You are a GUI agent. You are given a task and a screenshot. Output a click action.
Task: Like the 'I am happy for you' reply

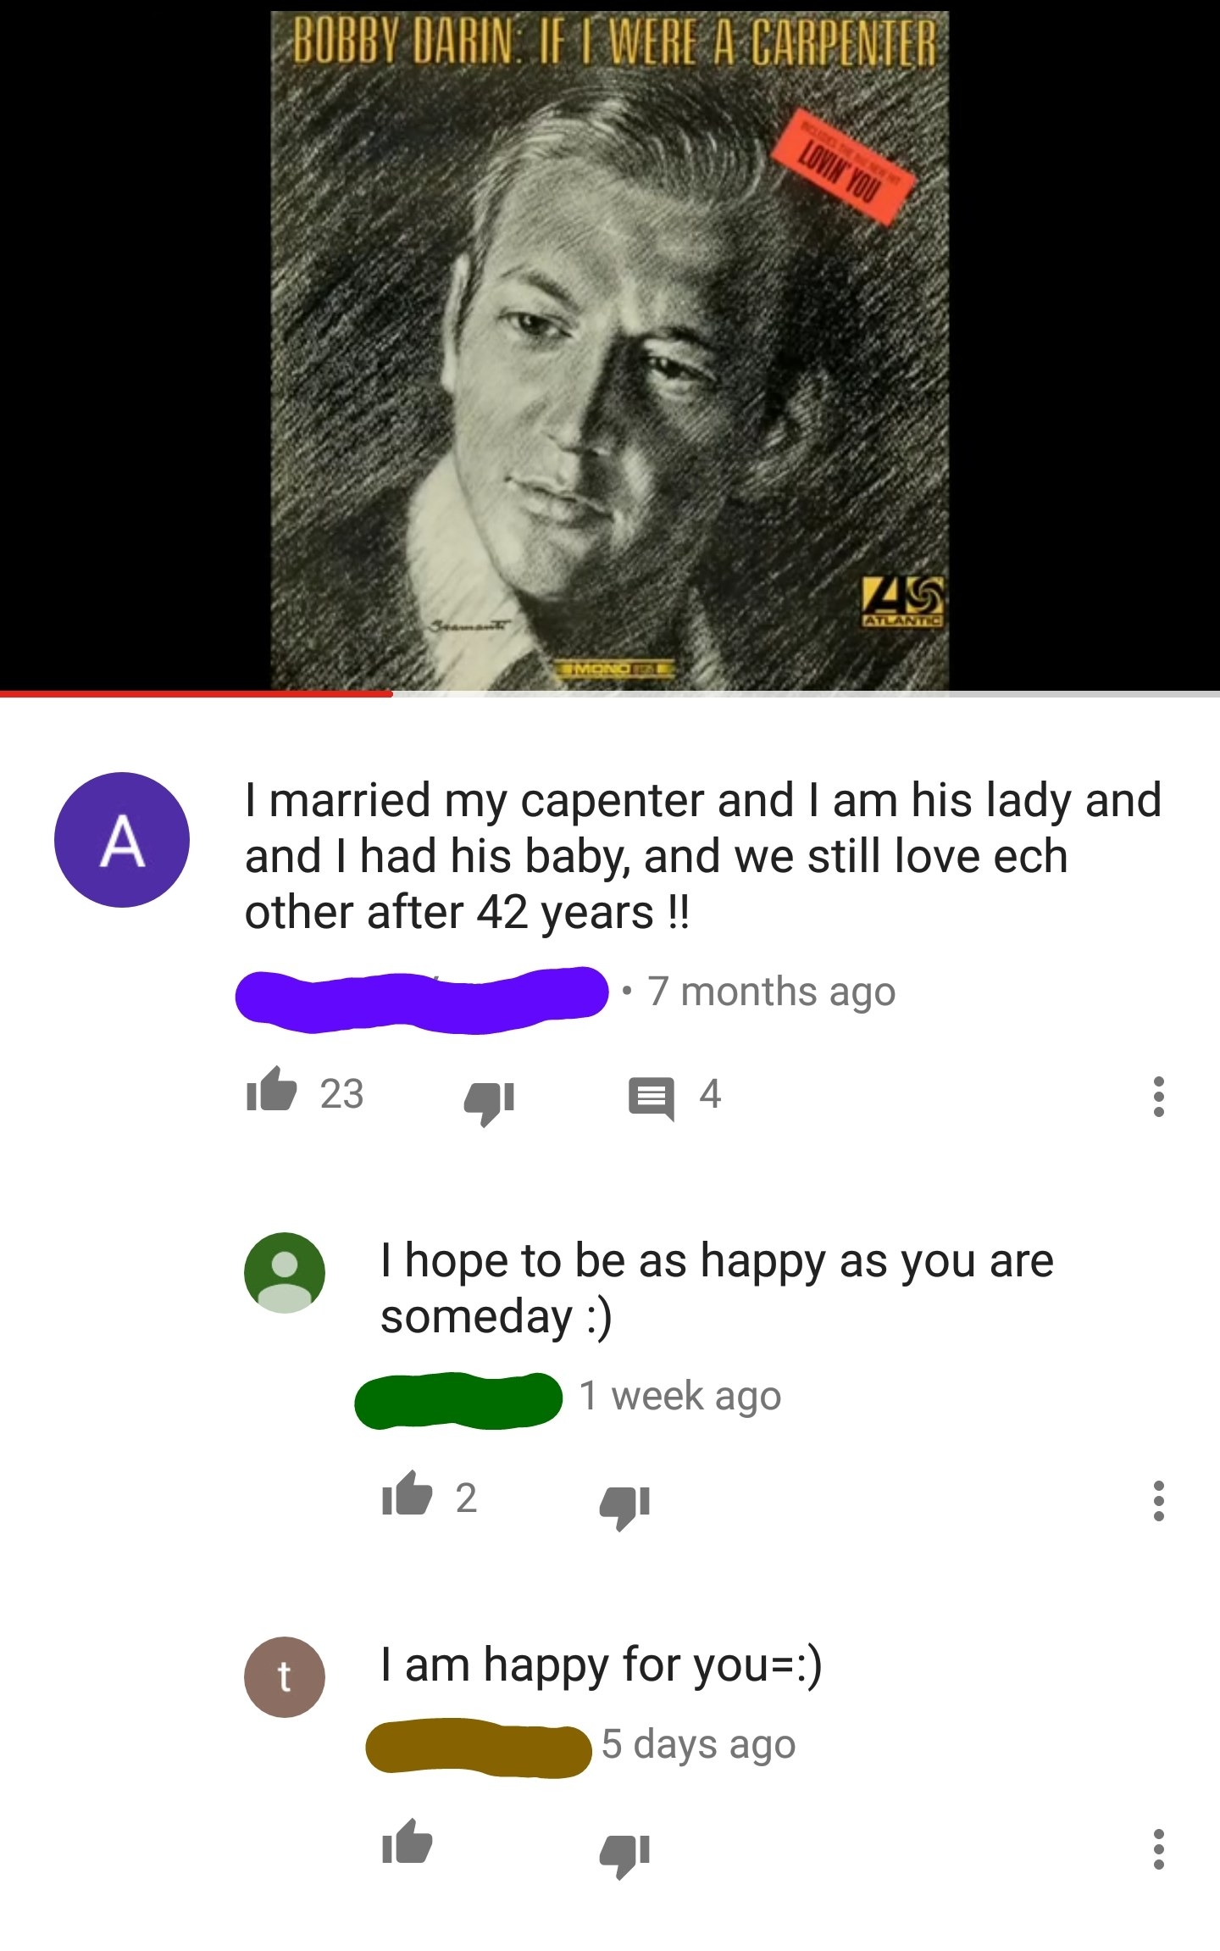[x=407, y=1843]
